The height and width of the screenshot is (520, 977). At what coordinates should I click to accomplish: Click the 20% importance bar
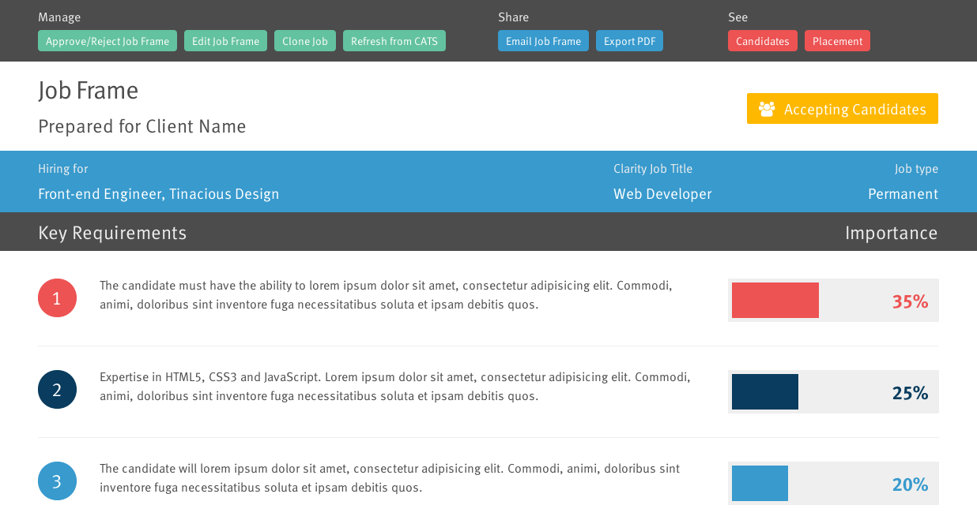tap(833, 483)
